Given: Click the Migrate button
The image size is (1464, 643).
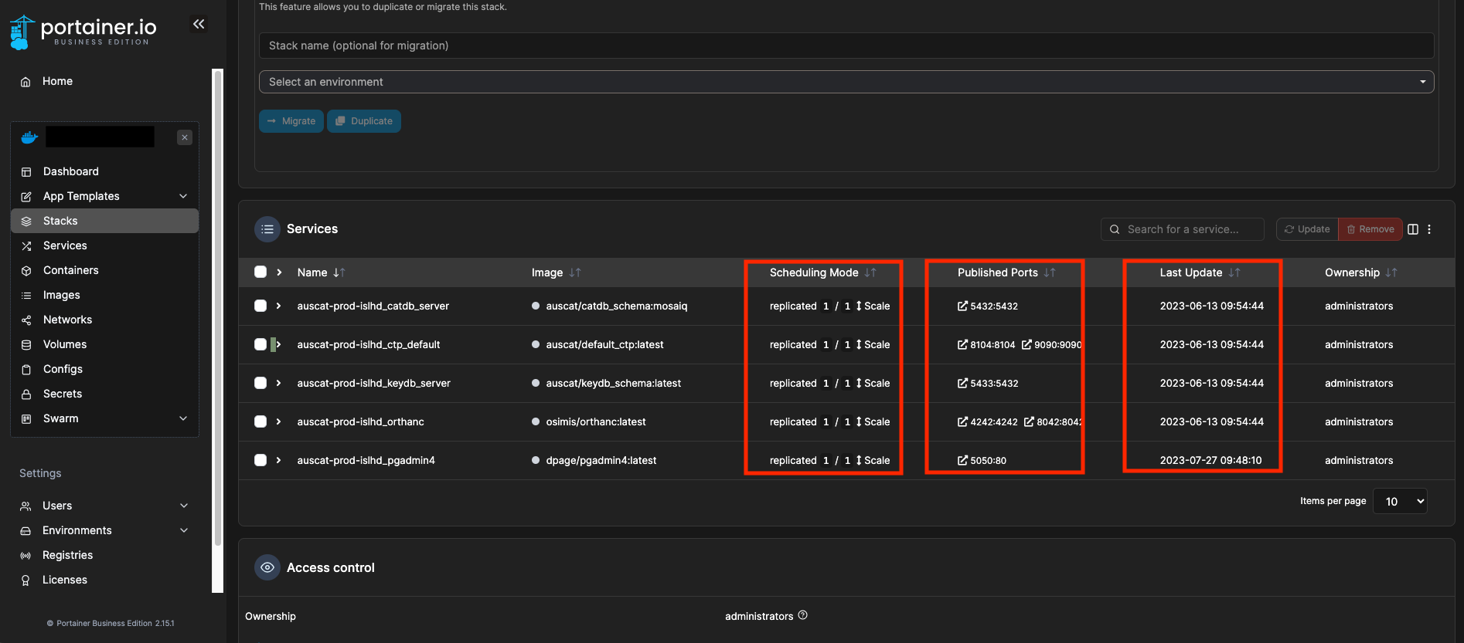Looking at the screenshot, I should [291, 121].
